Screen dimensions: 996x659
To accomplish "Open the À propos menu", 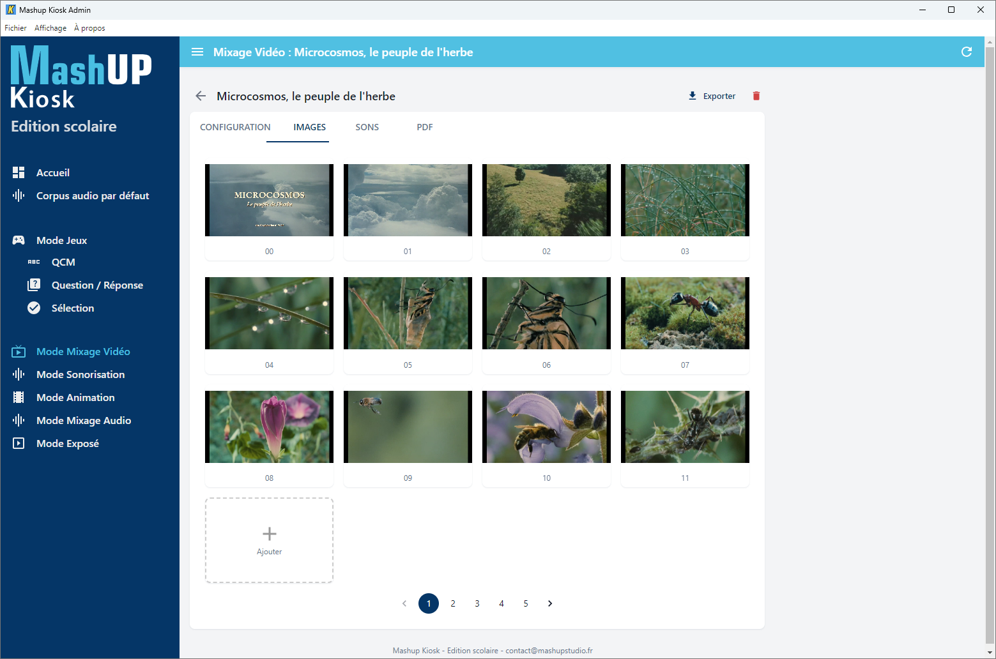I will (89, 28).
